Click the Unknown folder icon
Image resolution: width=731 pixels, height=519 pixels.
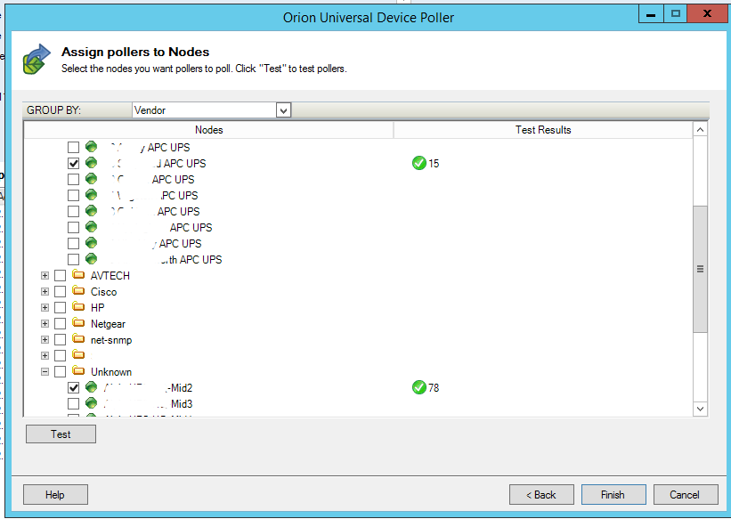(x=78, y=371)
